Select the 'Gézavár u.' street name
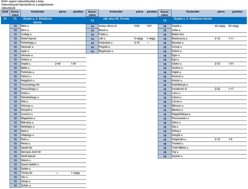 coord(28,47)
